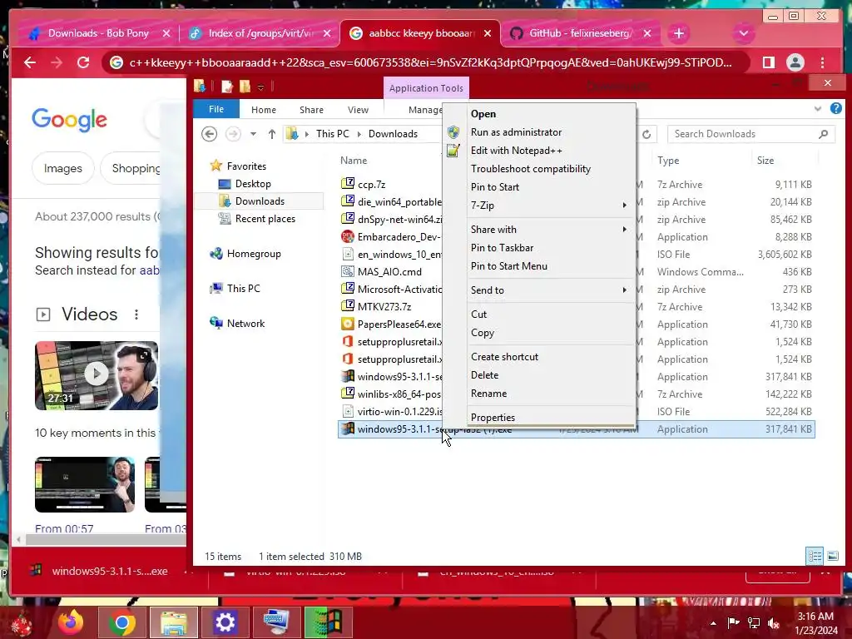Screen dimensions: 852x639
Task: Open the File ribbon tab
Action: tap(216, 109)
